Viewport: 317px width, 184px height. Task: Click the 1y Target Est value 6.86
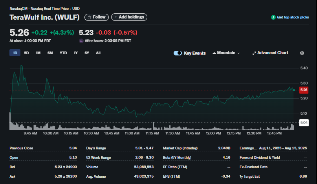click(303, 177)
